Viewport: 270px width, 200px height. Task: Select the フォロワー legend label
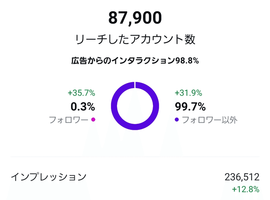68,120
